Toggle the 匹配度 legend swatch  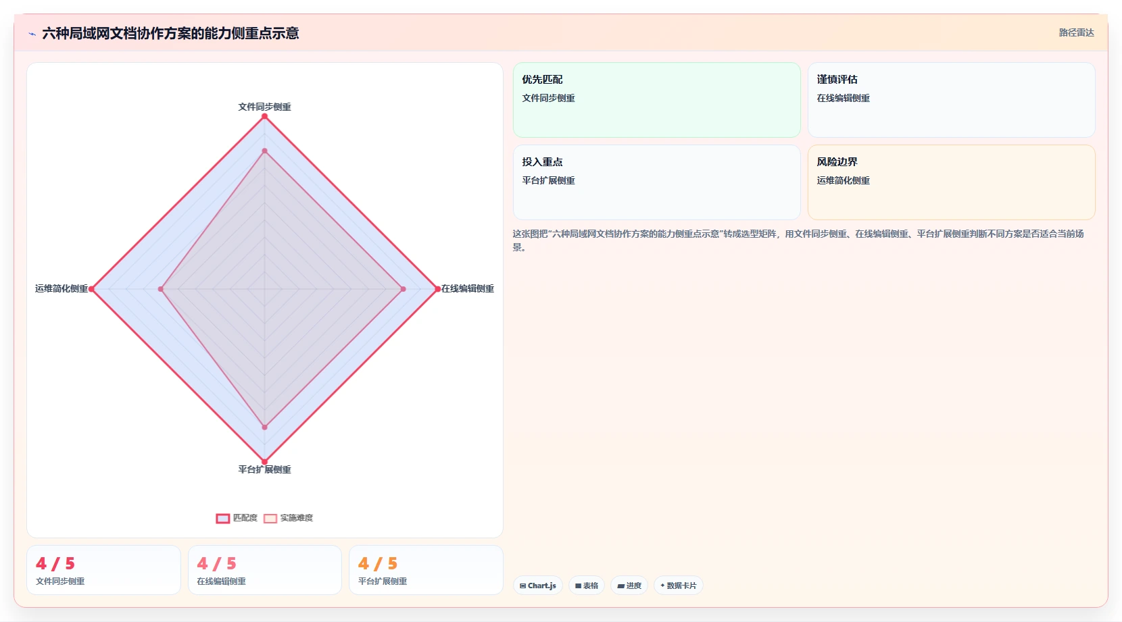pos(223,518)
